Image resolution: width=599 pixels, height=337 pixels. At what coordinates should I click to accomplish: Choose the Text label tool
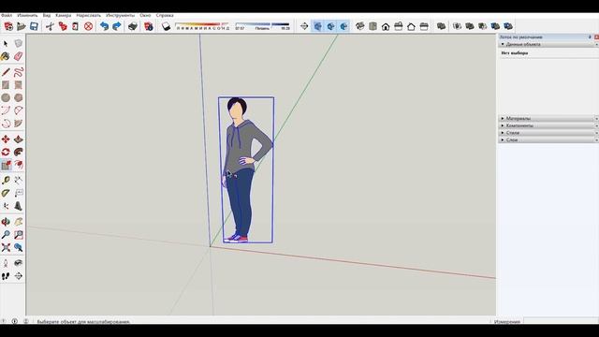pyautogui.click(x=19, y=194)
